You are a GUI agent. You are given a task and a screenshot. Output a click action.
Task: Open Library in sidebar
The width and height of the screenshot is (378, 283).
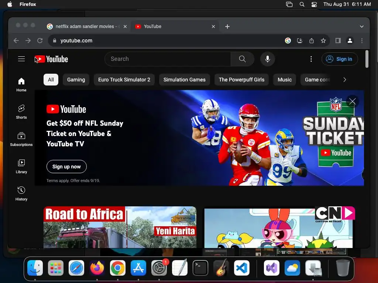click(21, 166)
